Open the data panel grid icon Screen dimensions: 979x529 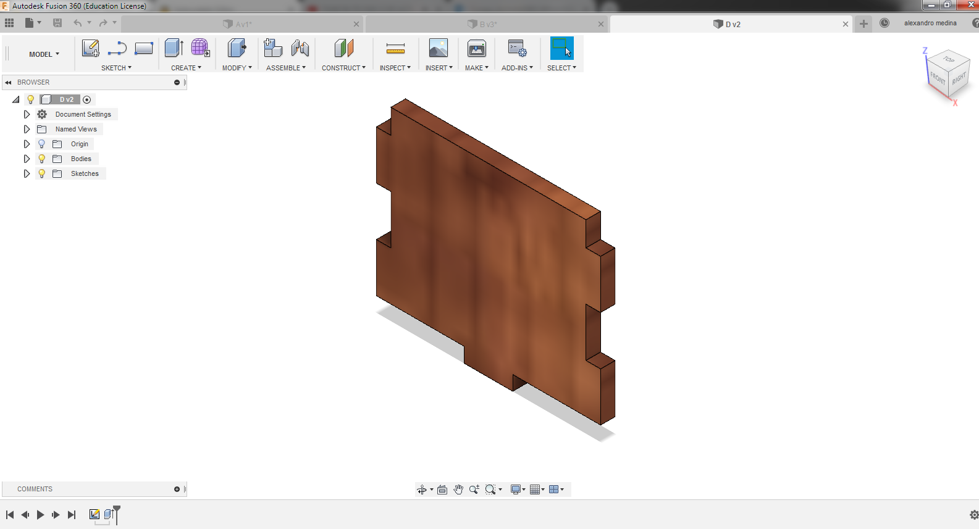pos(9,23)
